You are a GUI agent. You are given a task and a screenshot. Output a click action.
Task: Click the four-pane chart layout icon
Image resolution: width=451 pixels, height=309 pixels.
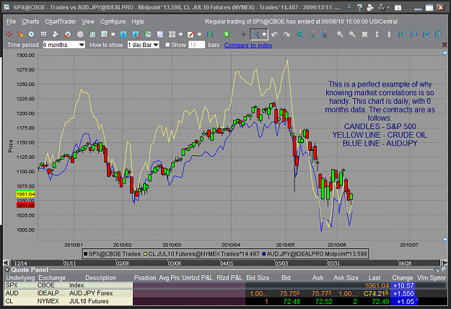172,34
